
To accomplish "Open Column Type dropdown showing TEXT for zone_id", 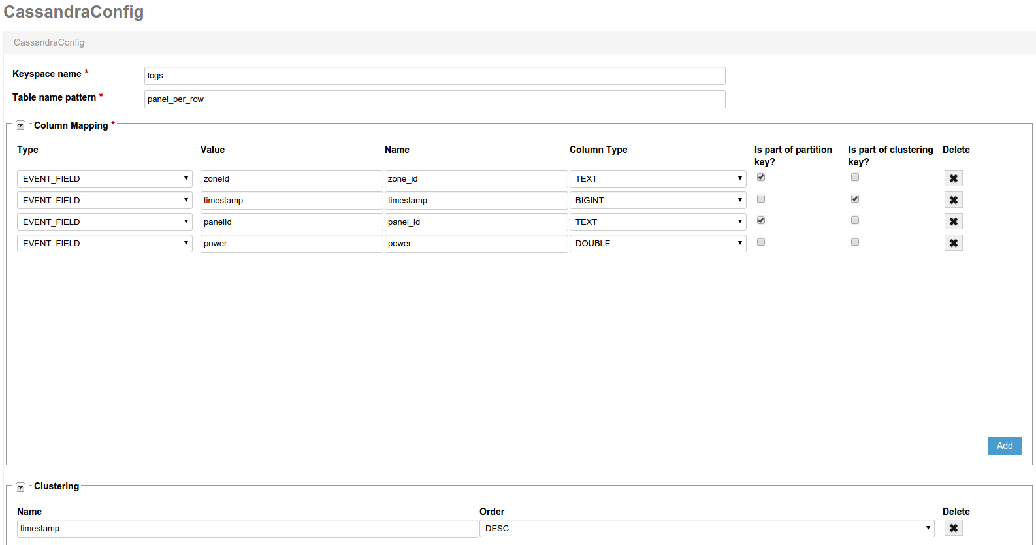I will [x=658, y=178].
